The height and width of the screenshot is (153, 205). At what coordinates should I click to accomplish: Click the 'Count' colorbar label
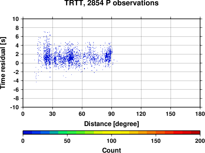(112, 150)
